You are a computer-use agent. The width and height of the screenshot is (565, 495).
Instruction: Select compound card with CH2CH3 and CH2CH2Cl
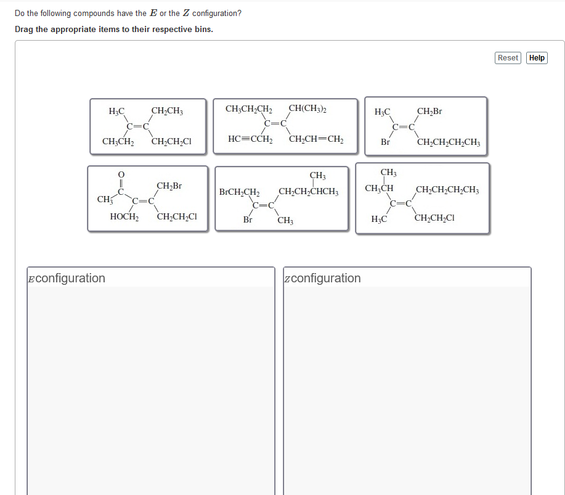tap(148, 126)
